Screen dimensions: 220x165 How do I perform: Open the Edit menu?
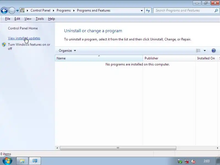click(x=17, y=19)
